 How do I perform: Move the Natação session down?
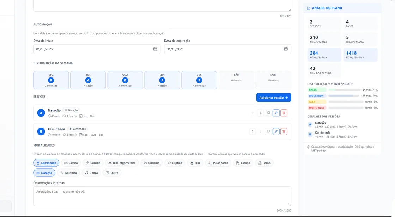[260, 113]
